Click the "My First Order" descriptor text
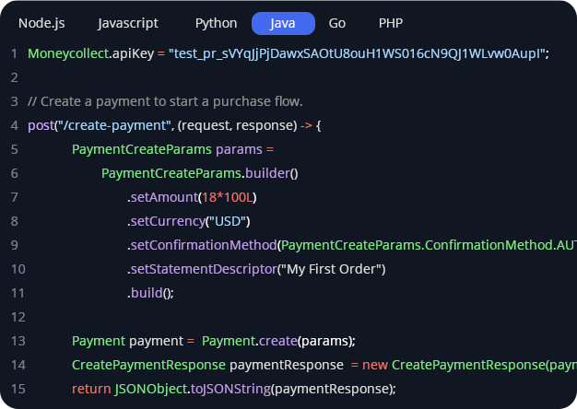Image resolution: width=577 pixels, height=409 pixels. coord(332,269)
